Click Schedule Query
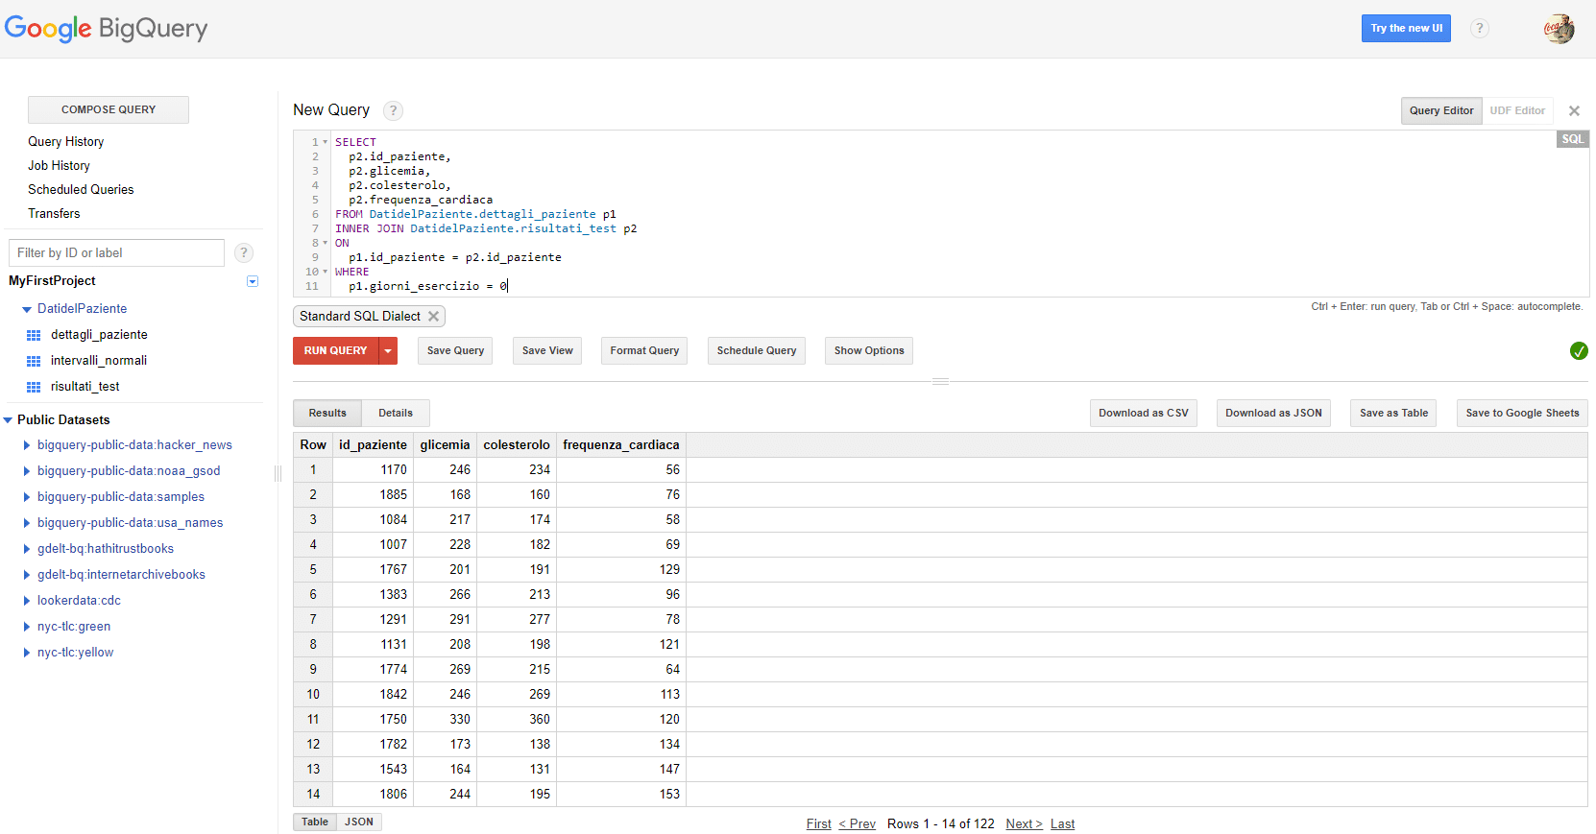 pyautogui.click(x=757, y=350)
